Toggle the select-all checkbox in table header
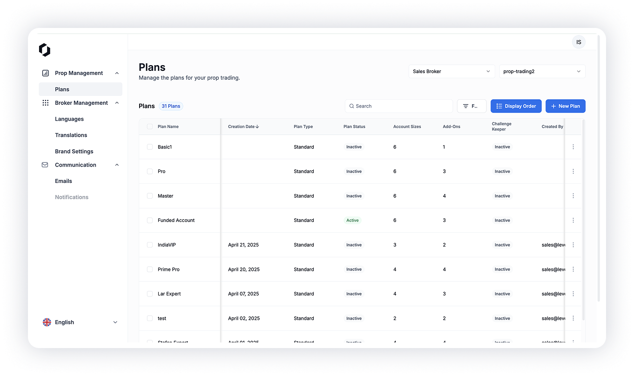 150,127
